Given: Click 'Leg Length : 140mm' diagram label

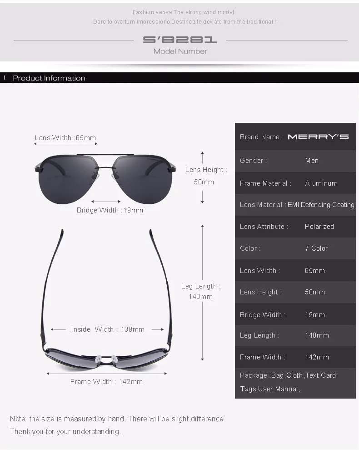Looking at the screenshot, I should [201, 291].
